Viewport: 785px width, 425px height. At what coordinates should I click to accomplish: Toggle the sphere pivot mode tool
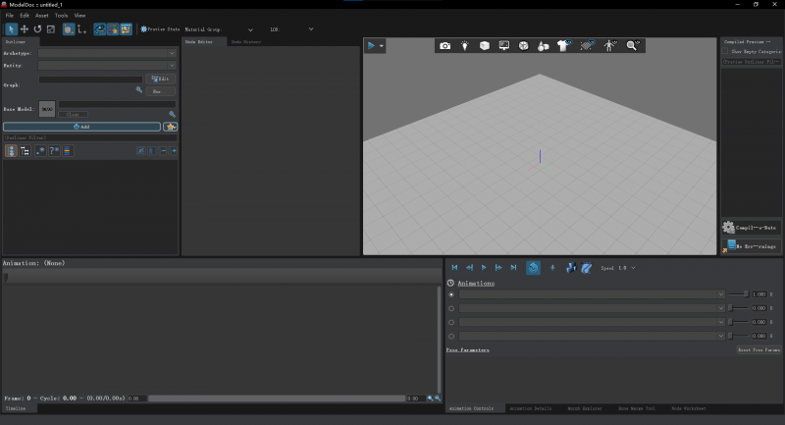[68, 29]
